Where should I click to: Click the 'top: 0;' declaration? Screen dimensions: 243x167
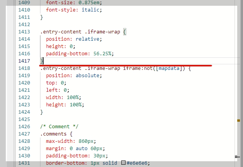56,83
